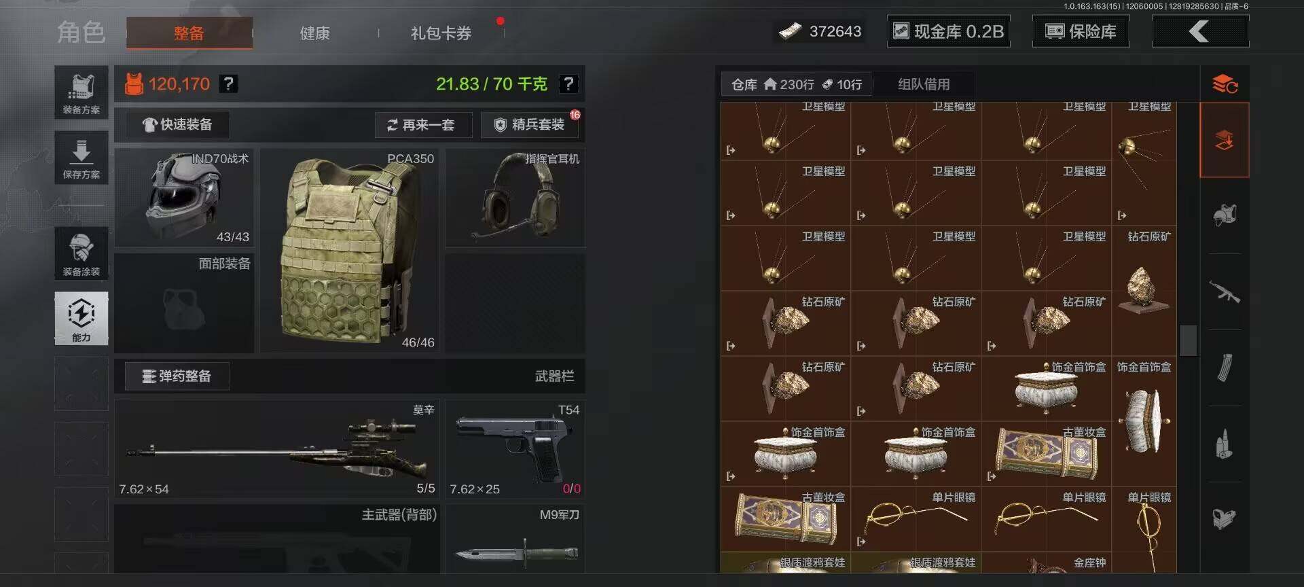Click the warehouse sort stack icon

pyautogui.click(x=1225, y=84)
